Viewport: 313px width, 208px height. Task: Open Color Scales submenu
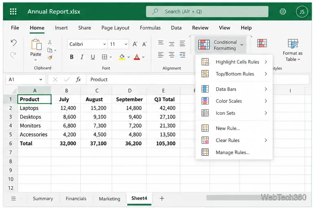point(234,101)
